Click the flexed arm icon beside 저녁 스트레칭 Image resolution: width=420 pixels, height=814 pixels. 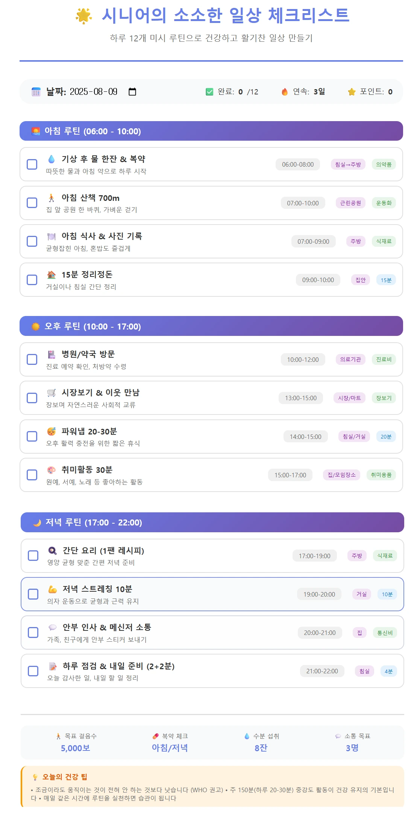point(53,589)
